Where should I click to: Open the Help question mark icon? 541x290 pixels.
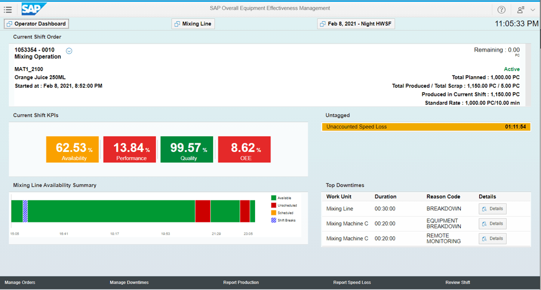(x=501, y=10)
